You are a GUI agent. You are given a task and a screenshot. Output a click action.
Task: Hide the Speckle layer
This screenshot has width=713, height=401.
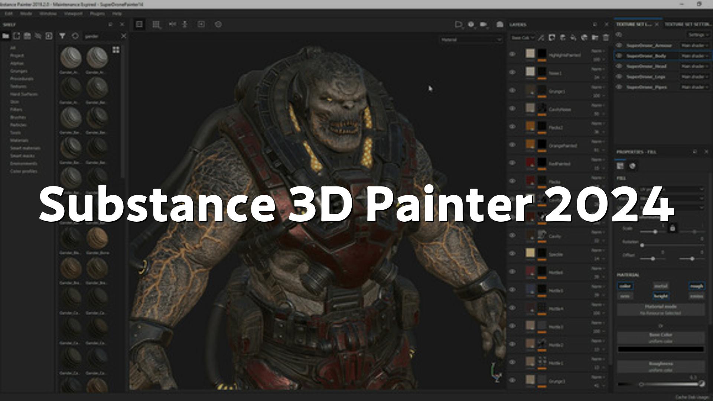512,254
